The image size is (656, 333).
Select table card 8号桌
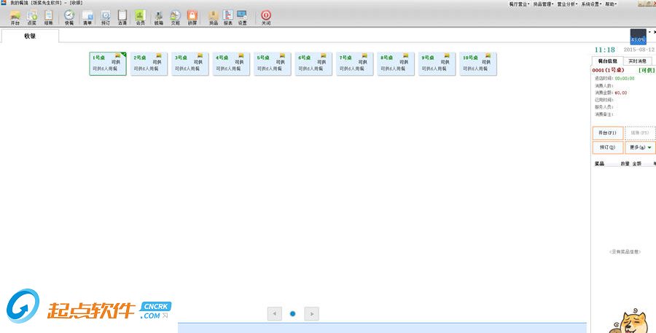[396, 63]
